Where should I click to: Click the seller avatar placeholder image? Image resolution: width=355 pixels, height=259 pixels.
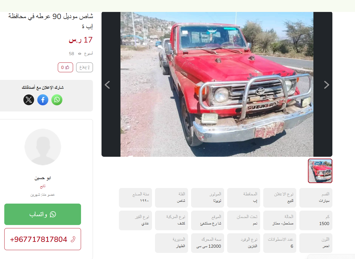[43, 147]
